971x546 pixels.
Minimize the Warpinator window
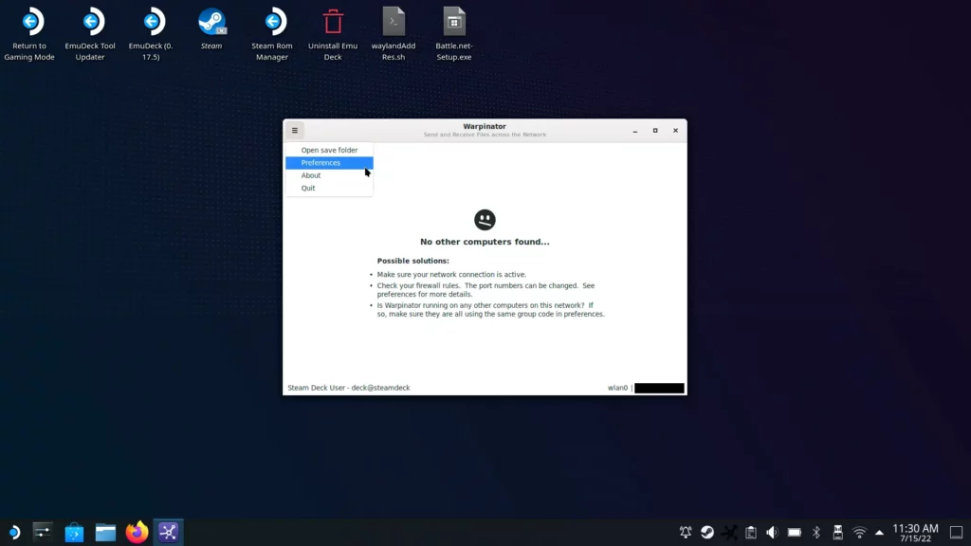(634, 131)
